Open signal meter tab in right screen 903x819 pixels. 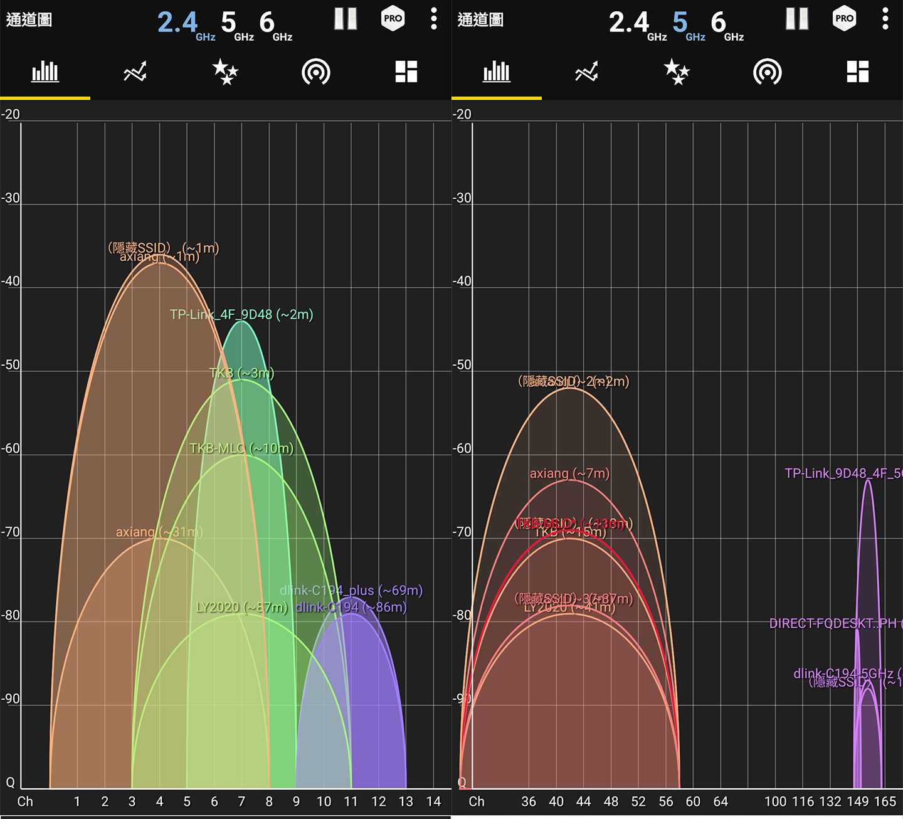click(x=768, y=72)
